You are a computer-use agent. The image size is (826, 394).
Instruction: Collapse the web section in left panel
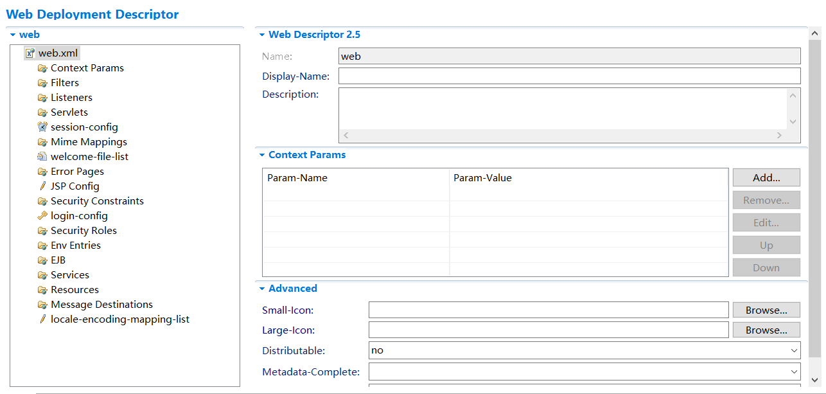[13, 35]
